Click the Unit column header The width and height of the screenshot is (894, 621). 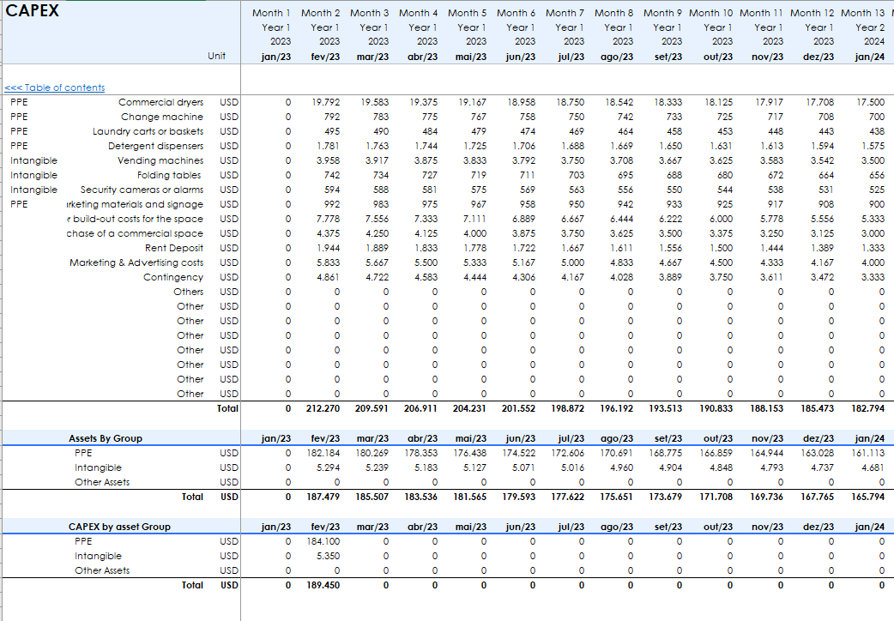(217, 57)
